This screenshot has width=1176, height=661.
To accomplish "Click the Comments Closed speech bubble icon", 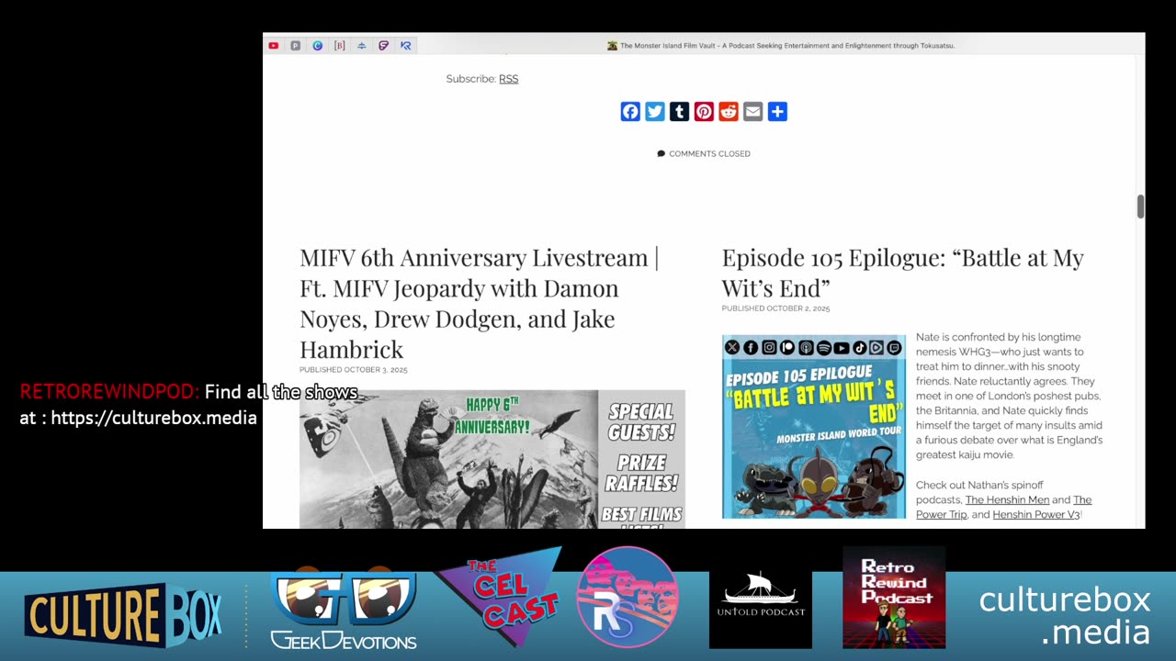I will pyautogui.click(x=661, y=153).
